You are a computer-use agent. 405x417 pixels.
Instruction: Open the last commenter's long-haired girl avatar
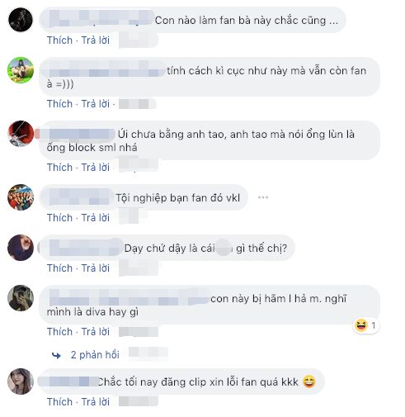(x=21, y=381)
